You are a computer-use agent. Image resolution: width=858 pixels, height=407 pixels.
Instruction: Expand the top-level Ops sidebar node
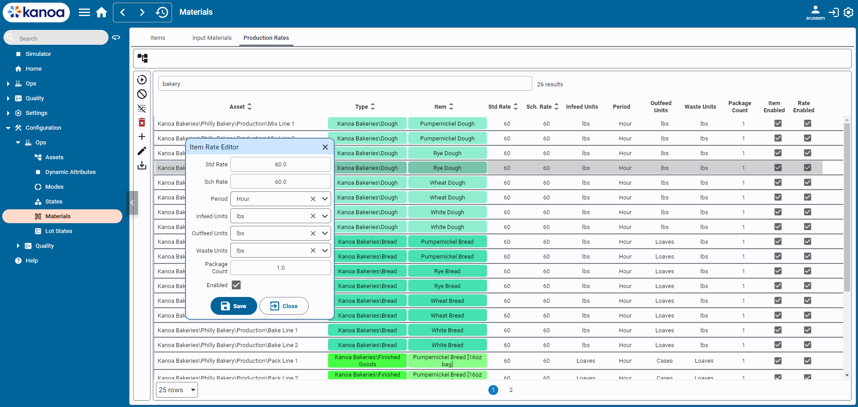8,84
